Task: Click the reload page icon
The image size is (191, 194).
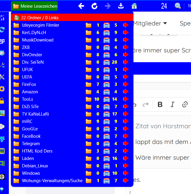Action: click(x=94, y=6)
